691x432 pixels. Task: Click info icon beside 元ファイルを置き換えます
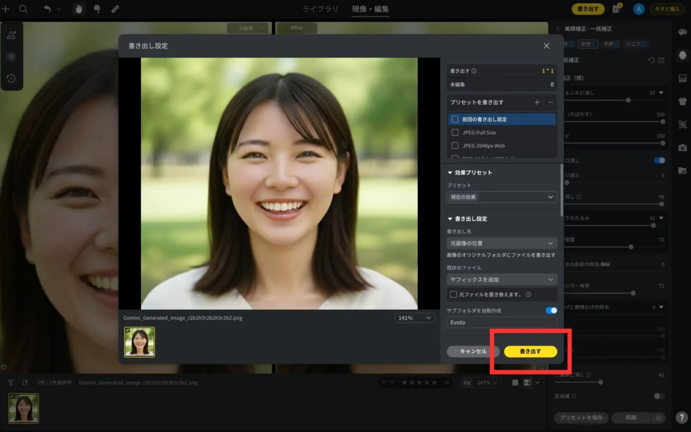click(528, 294)
